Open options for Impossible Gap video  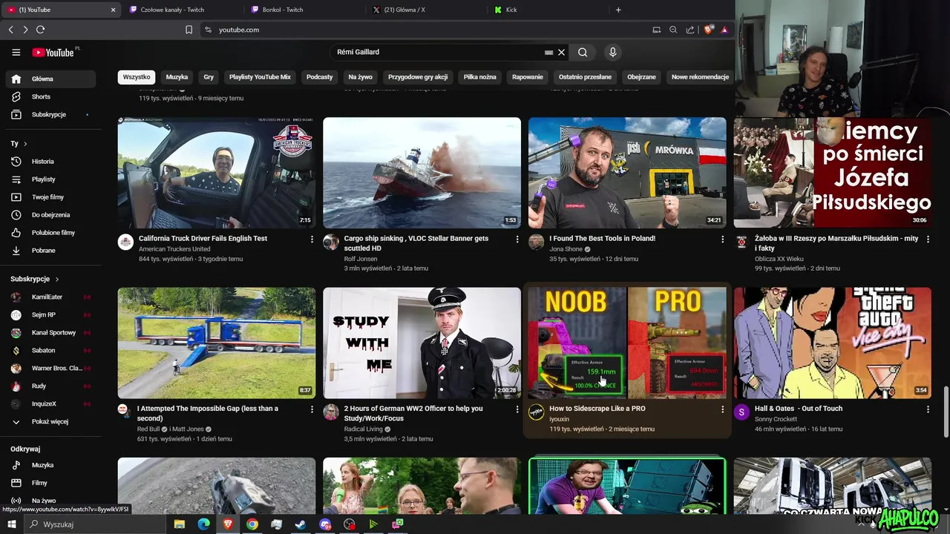(312, 409)
